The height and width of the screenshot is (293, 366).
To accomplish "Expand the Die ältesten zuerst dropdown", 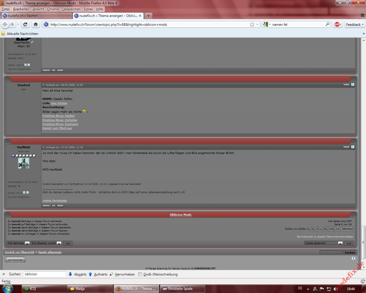I will 46,243.
